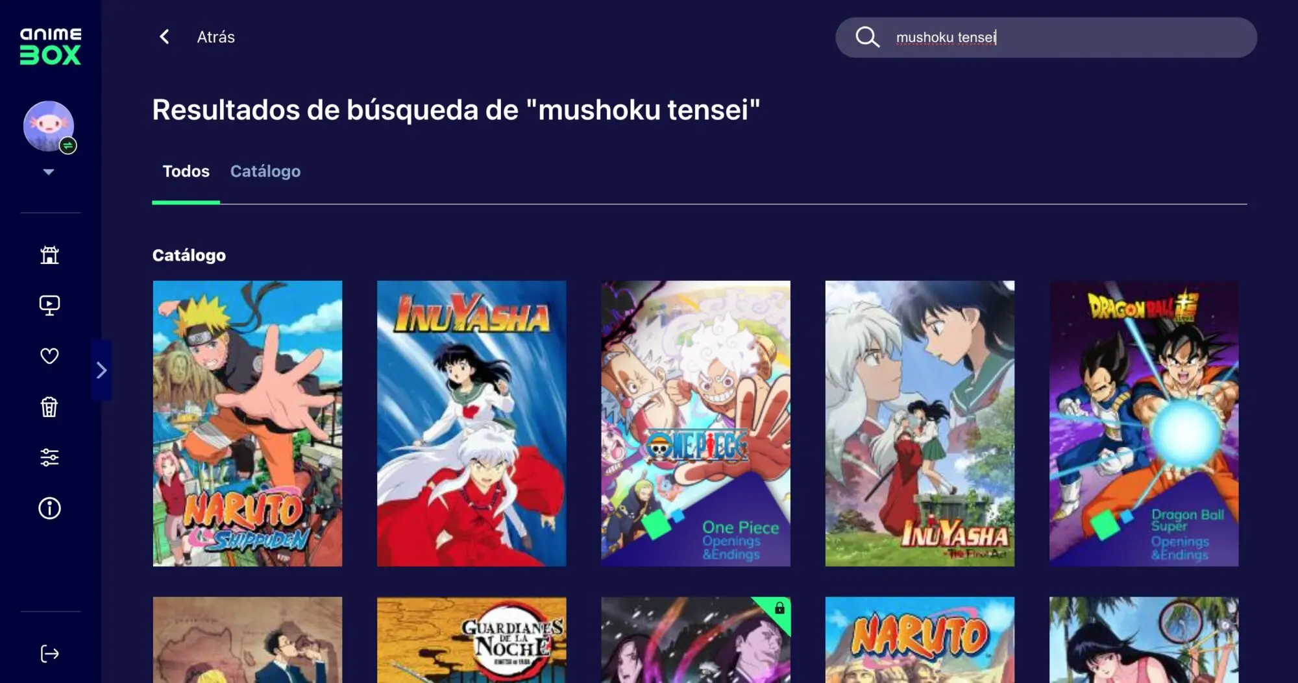
Task: Focus the search field containing mushoku tensei
Action: pos(1046,38)
